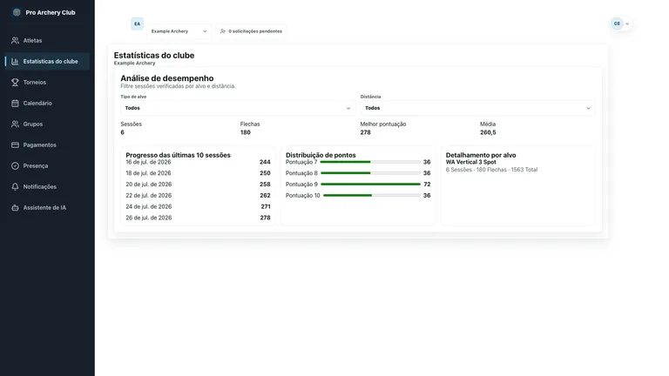Image resolution: width=669 pixels, height=376 pixels.
Task: Click the Melhor pontuação label
Action: click(x=383, y=124)
